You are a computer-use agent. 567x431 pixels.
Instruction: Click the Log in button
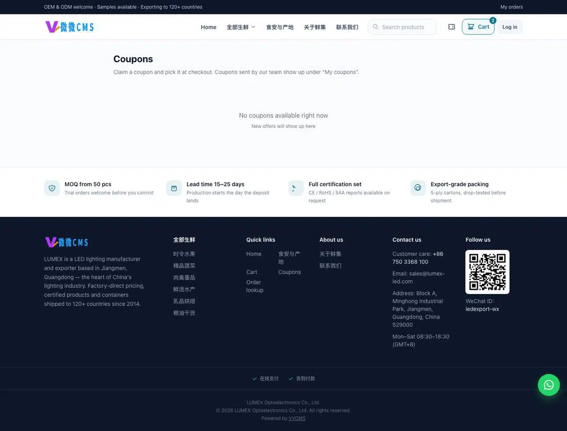pos(509,27)
